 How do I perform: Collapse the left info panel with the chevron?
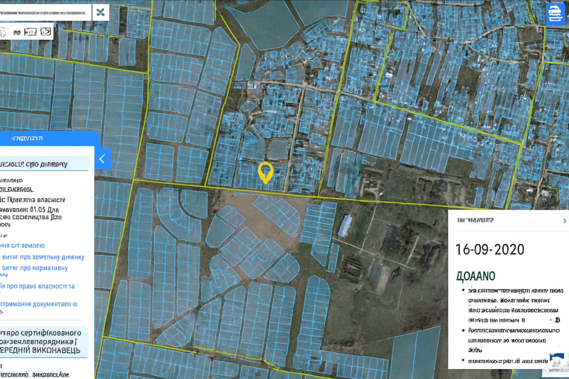point(102,159)
